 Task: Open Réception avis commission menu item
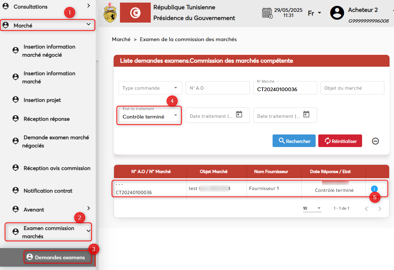pyautogui.click(x=57, y=168)
